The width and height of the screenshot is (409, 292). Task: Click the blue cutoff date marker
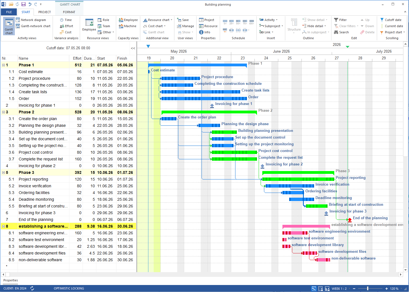[148, 46]
